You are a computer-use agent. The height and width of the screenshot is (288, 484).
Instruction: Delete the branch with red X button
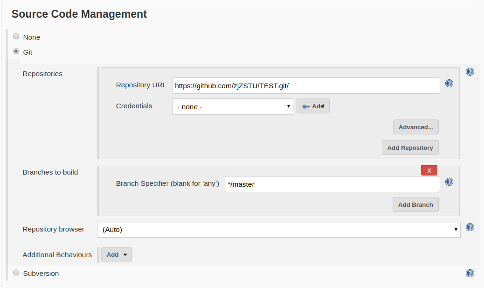click(x=429, y=170)
